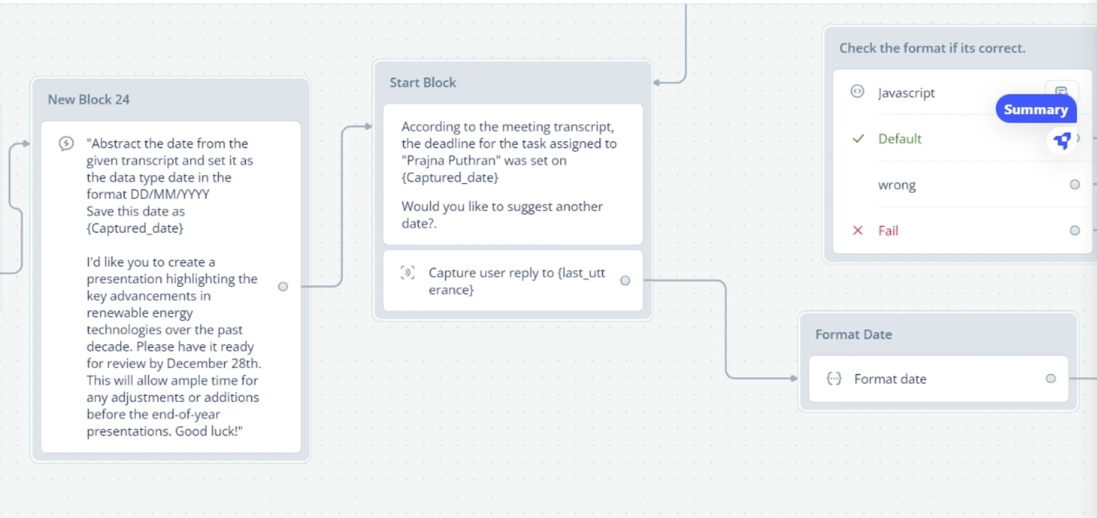Click the Summary button

(1036, 109)
